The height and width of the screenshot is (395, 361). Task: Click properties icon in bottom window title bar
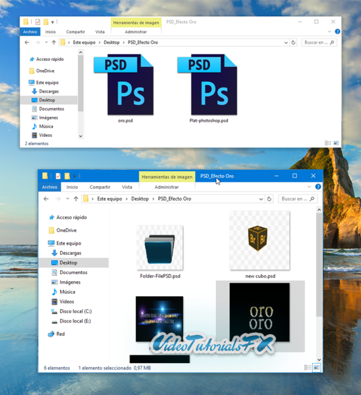(58, 176)
